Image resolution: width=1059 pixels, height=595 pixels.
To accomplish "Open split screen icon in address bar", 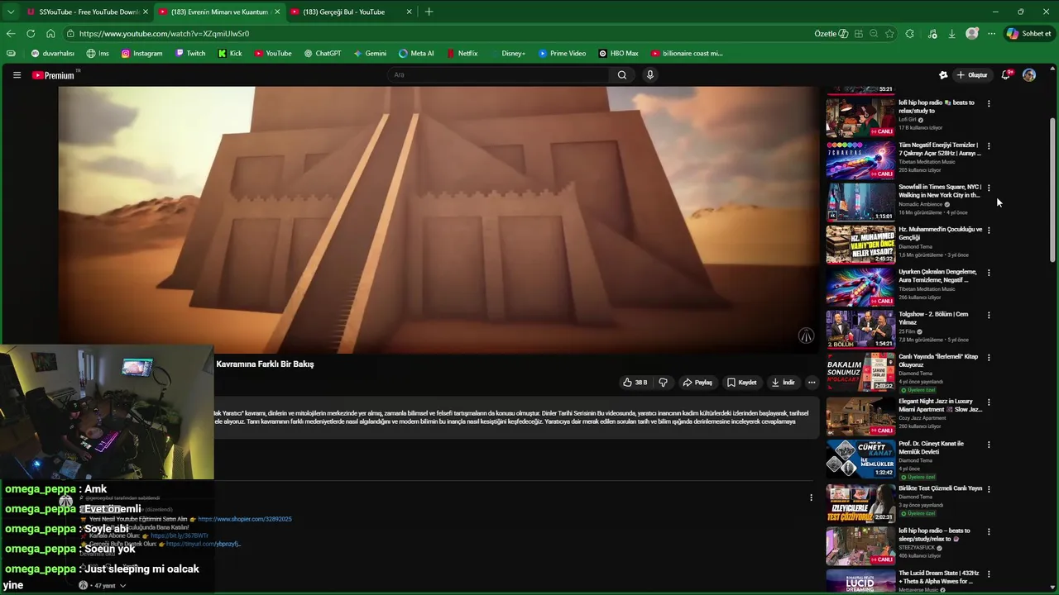I will point(859,34).
